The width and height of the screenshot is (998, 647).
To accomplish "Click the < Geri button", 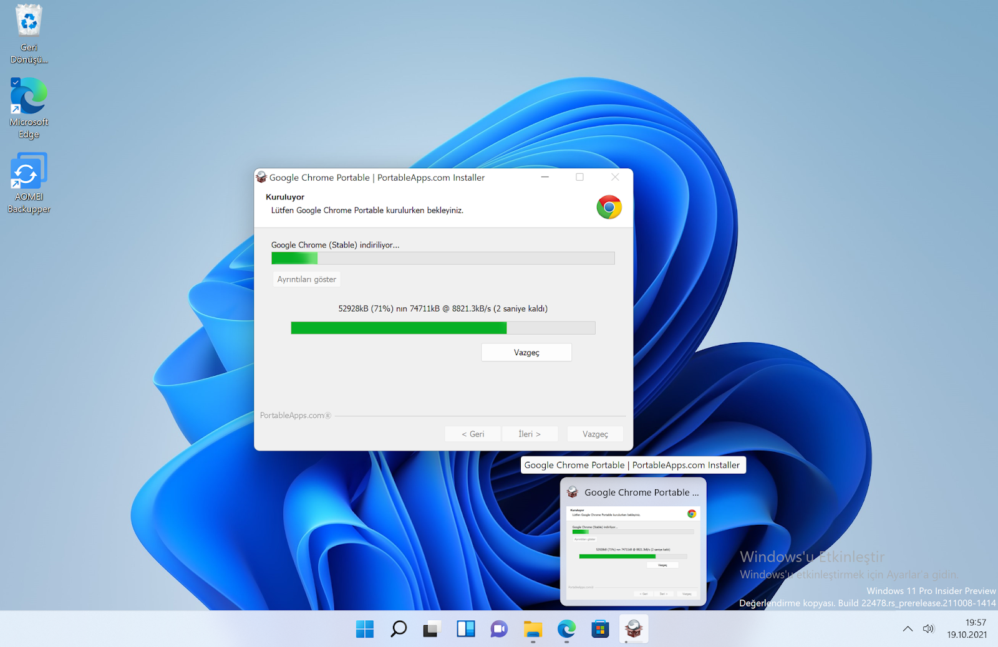I will tap(473, 434).
